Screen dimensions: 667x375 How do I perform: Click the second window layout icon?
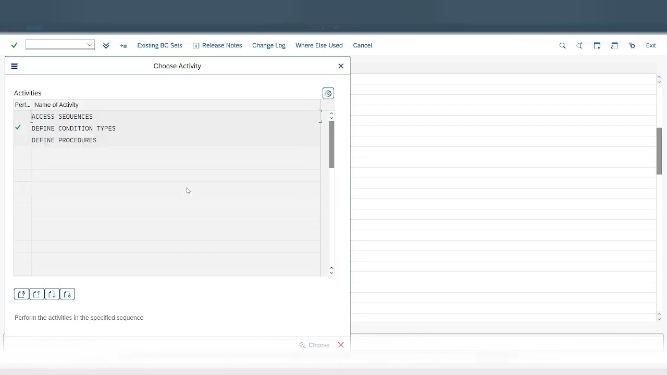(614, 45)
